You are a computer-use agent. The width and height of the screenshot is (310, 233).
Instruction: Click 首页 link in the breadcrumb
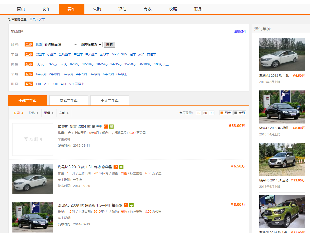(x=32, y=19)
